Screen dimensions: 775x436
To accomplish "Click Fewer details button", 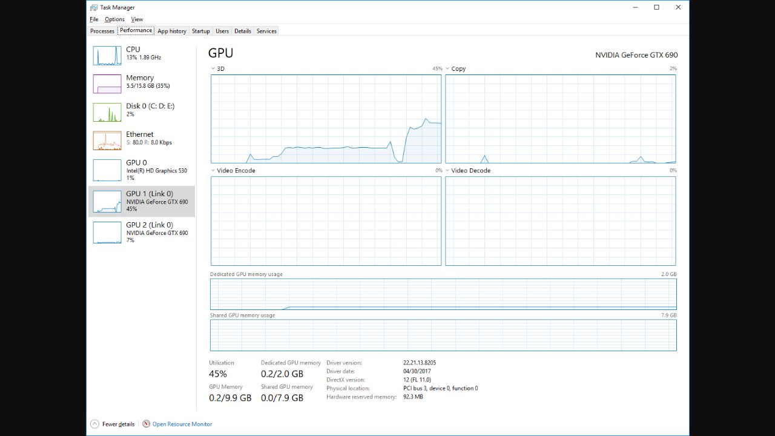I will coord(113,424).
